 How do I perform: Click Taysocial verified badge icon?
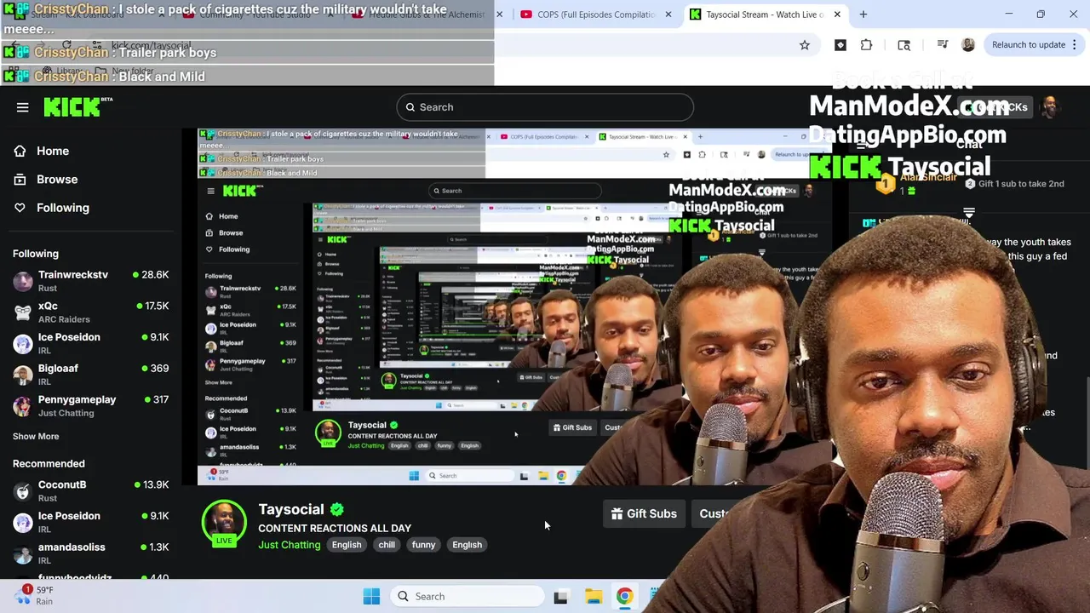point(337,509)
